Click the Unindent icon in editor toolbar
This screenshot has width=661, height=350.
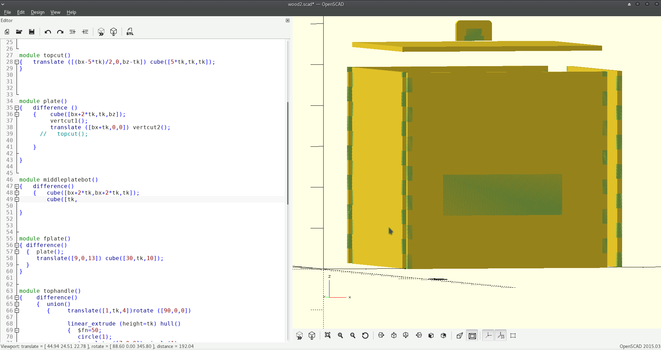click(72, 32)
